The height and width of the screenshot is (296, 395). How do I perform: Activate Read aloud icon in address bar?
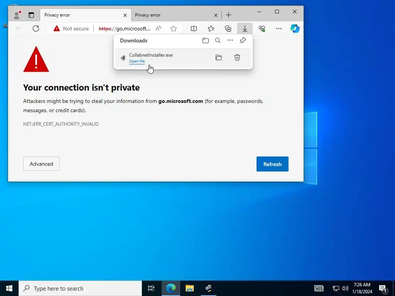point(158,29)
